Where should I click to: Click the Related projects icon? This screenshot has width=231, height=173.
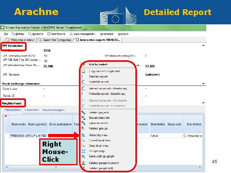point(83,112)
